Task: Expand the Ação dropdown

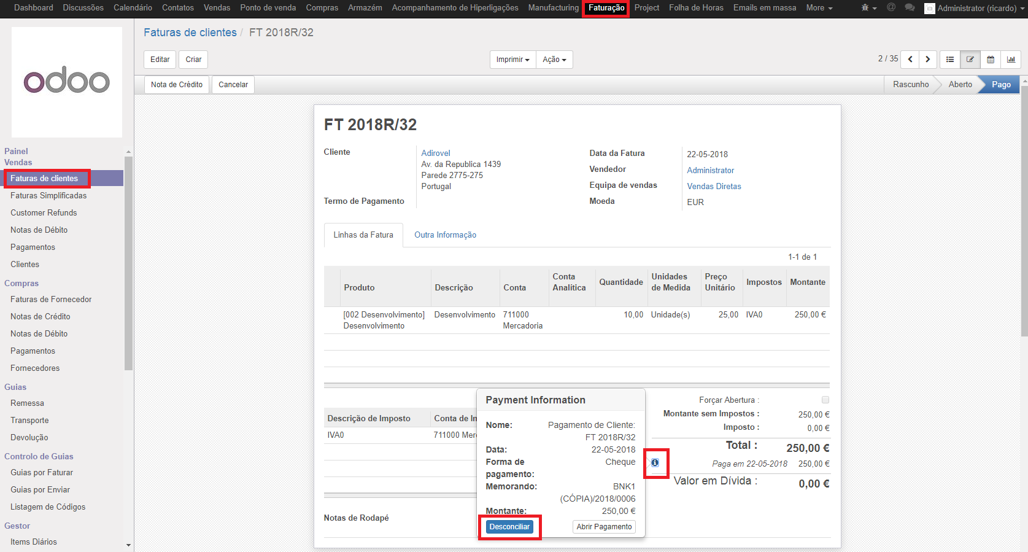Action: [554, 60]
